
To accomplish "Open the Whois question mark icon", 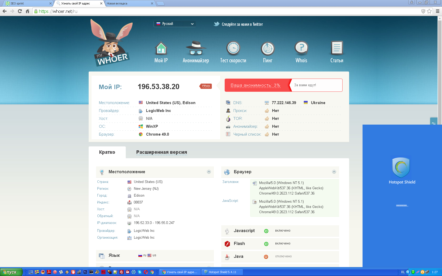I will click(x=301, y=48).
